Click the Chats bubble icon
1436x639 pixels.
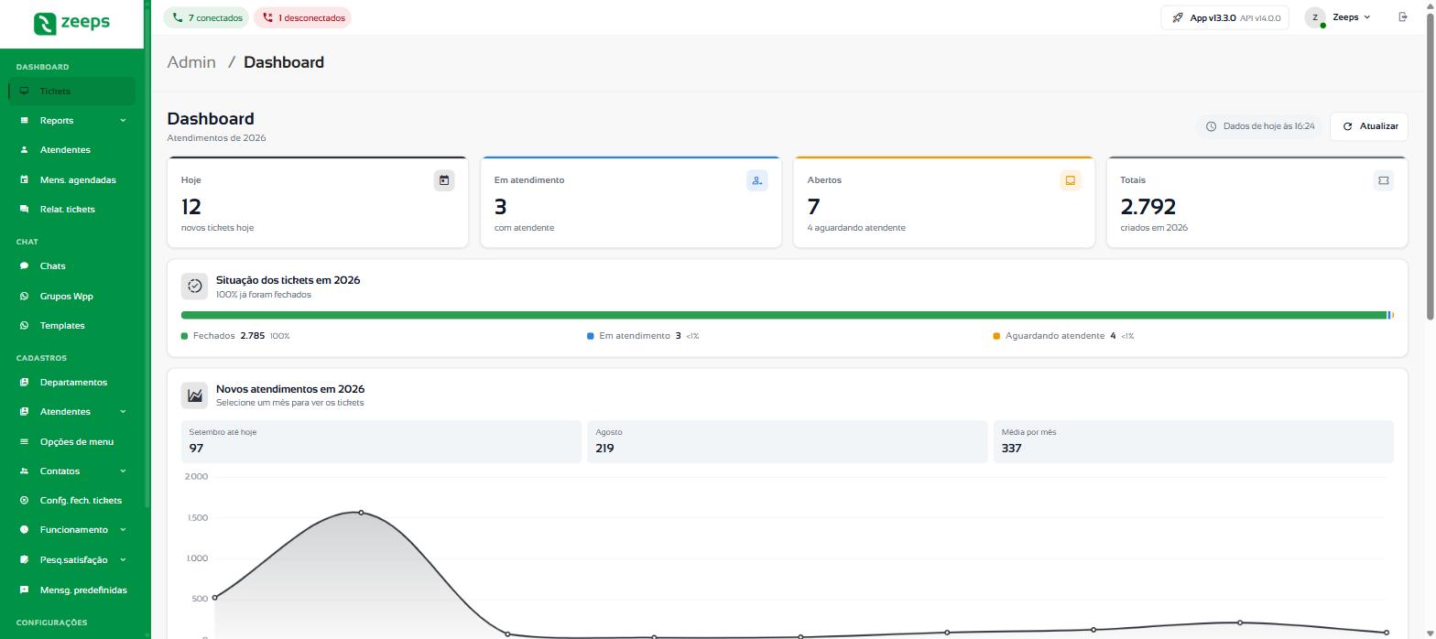coord(24,265)
